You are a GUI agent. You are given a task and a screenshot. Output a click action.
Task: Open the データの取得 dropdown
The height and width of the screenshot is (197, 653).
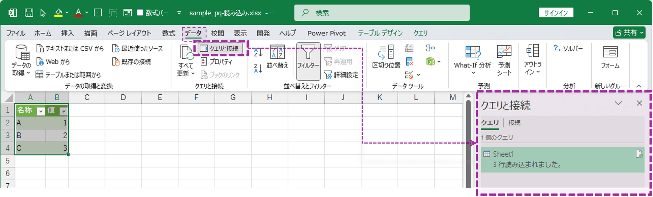21,60
